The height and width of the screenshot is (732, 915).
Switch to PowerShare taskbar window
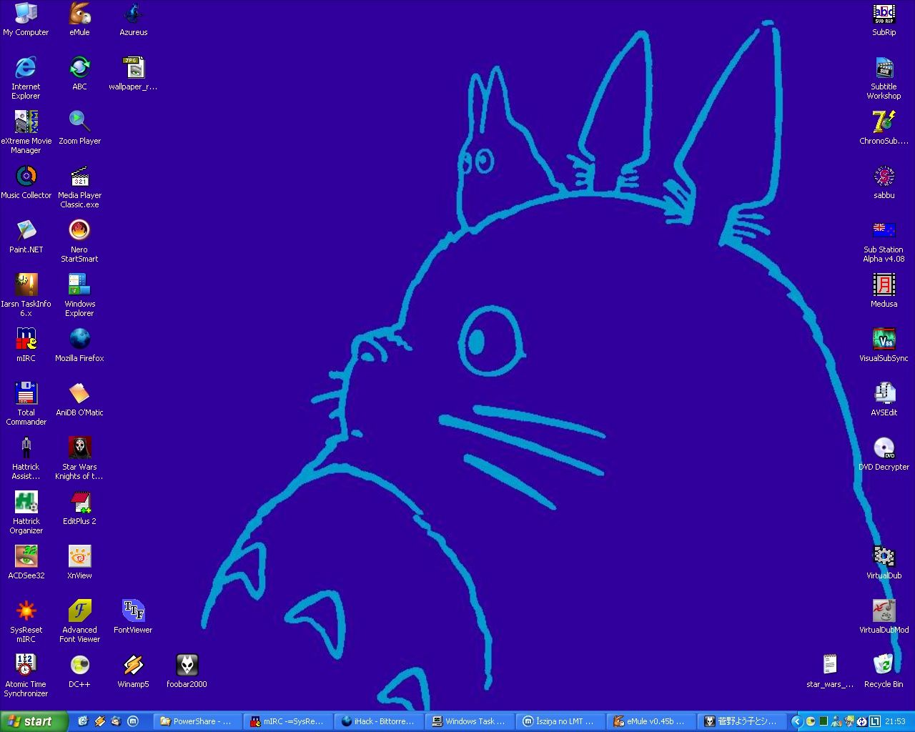click(197, 721)
